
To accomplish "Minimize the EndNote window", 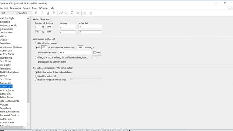I will [x=216, y=3].
